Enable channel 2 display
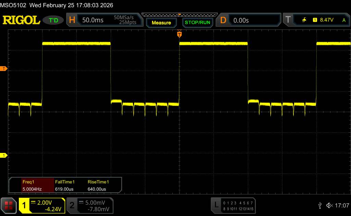Screen dimensions: 351x216 tap(89, 205)
